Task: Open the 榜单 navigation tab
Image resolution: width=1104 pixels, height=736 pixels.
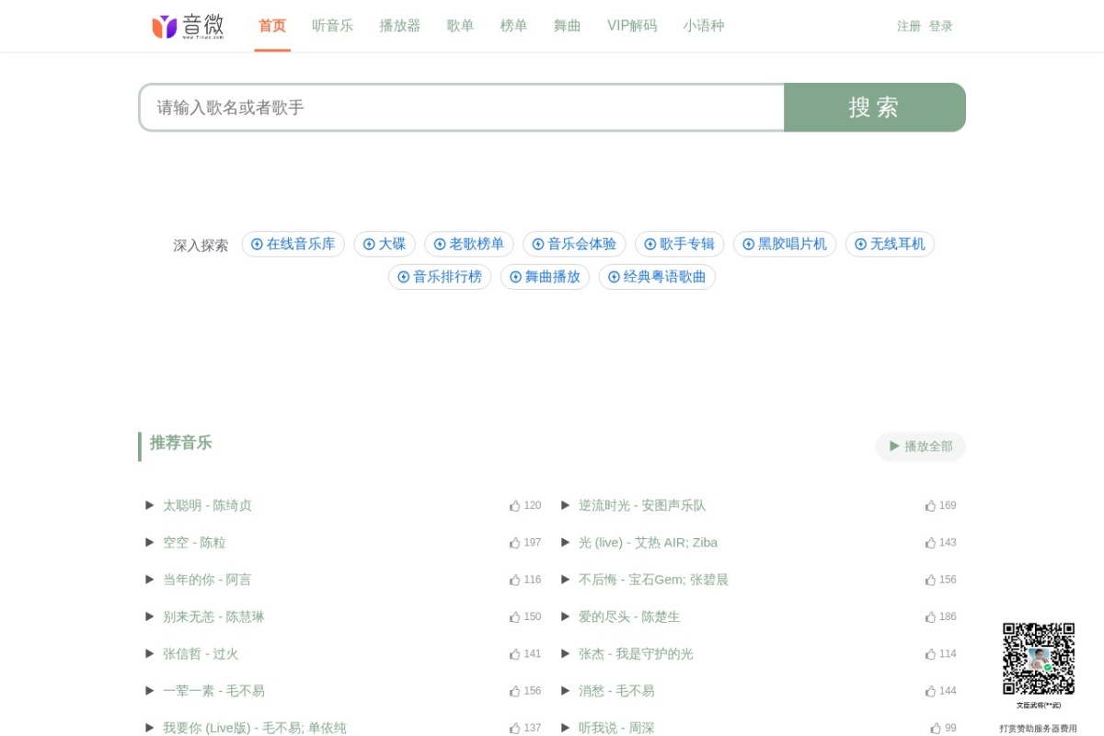Action: [513, 26]
